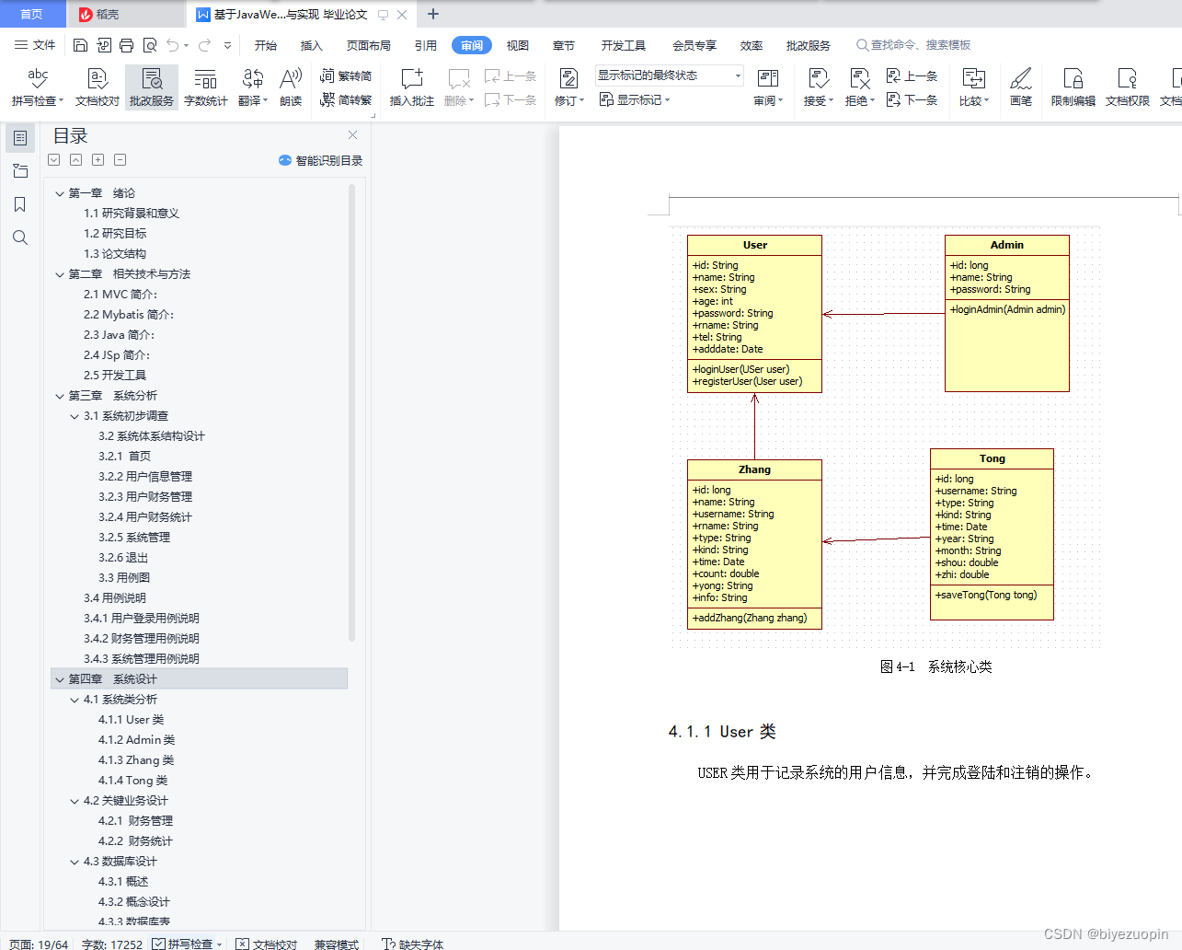Open search panel in left sidebar
The width and height of the screenshot is (1182, 950).
tap(20, 237)
